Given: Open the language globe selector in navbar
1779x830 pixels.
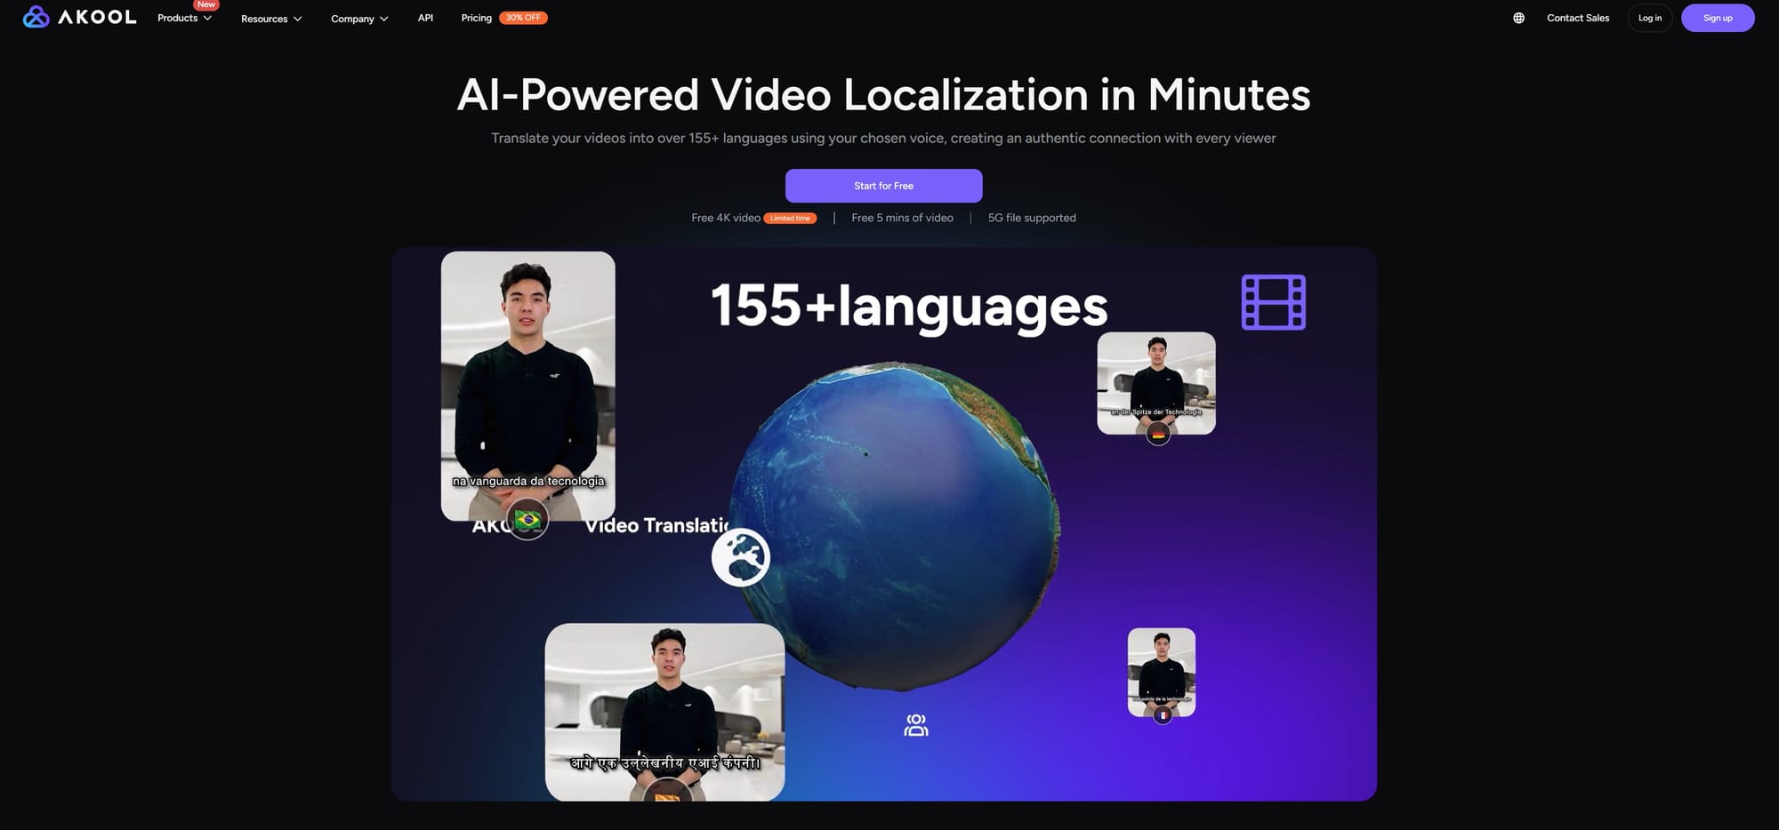Looking at the screenshot, I should tap(1519, 17).
